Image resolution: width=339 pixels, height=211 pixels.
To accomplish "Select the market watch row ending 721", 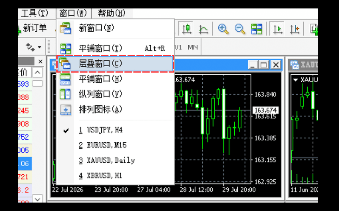I will click(x=25, y=177).
